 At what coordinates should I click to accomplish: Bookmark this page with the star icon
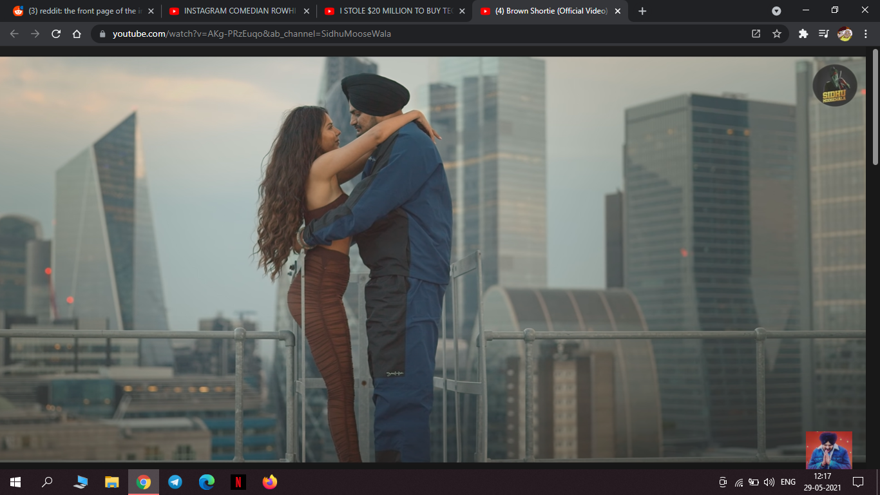click(x=777, y=34)
